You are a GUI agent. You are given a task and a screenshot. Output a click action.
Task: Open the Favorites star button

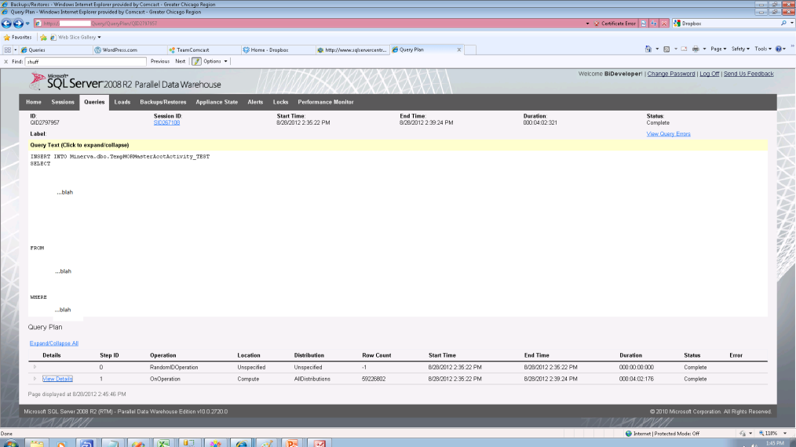pyautogui.click(x=18, y=37)
